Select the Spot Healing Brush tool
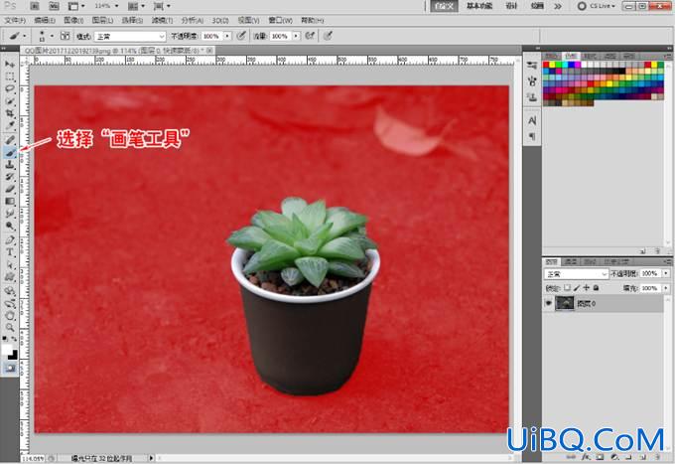The width and height of the screenshot is (675, 464). [10, 139]
